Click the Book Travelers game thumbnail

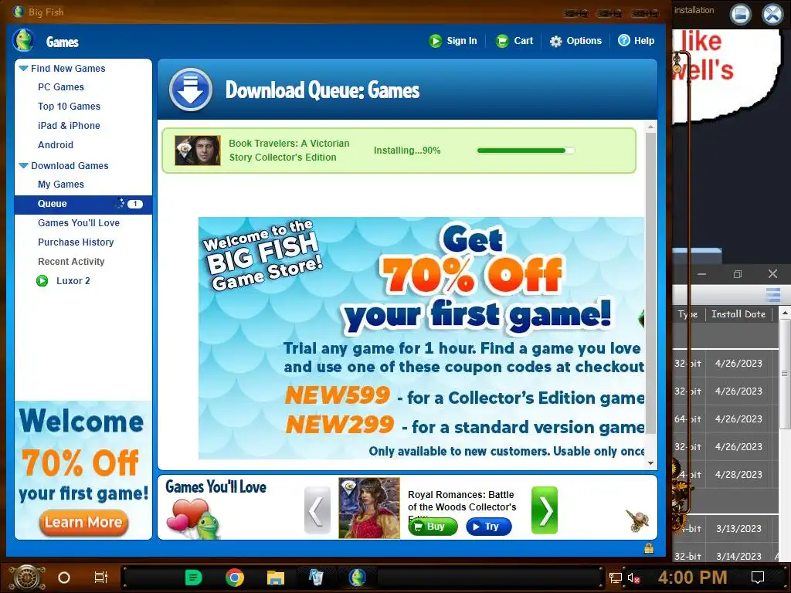coord(198,151)
